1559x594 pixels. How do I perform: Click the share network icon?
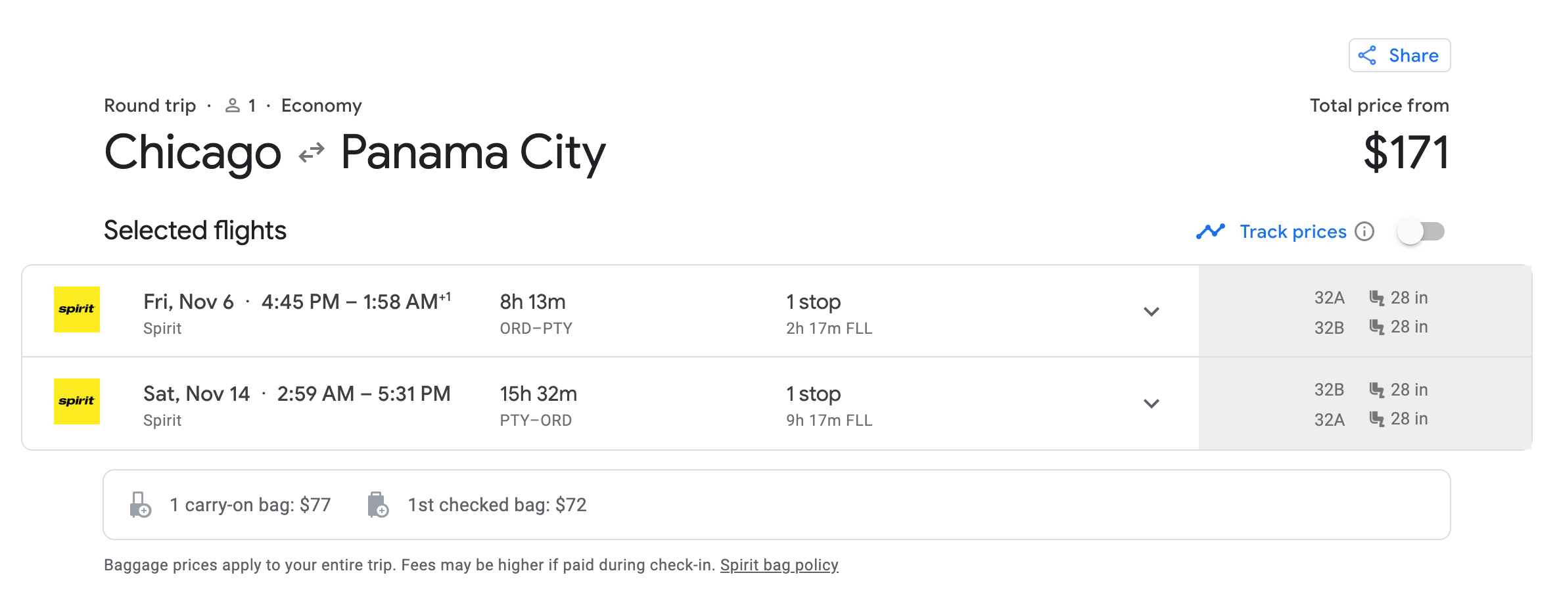pos(1367,55)
